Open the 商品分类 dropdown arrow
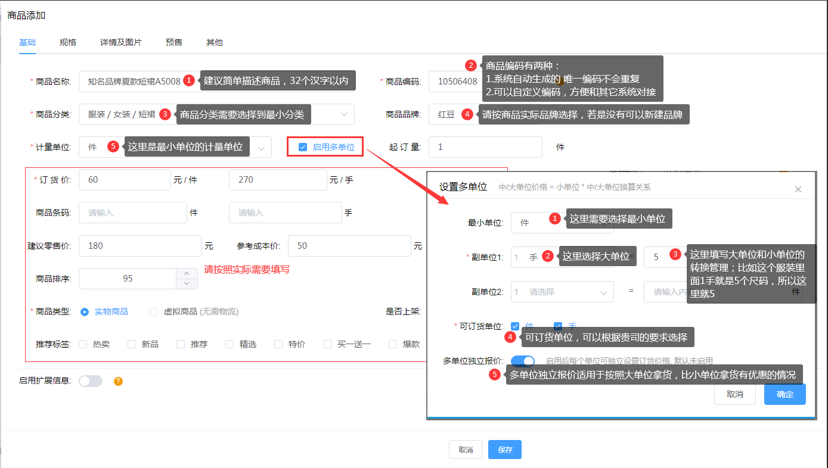 pyautogui.click(x=344, y=114)
